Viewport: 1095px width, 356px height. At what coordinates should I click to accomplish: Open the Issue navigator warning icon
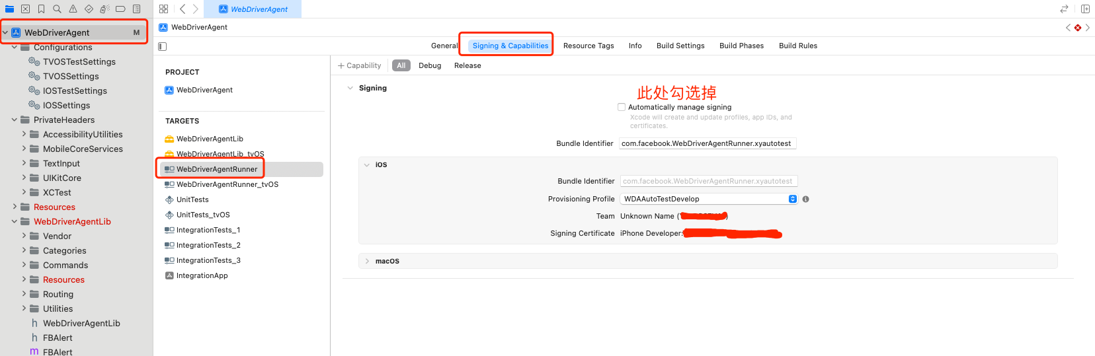click(73, 9)
